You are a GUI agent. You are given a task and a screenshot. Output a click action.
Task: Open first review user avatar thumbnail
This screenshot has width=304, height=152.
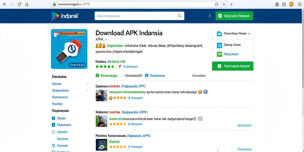point(102,95)
